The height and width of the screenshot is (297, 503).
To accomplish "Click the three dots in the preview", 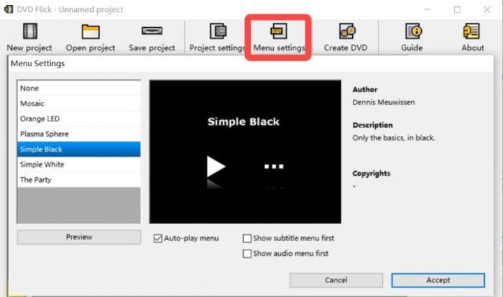I will (274, 167).
